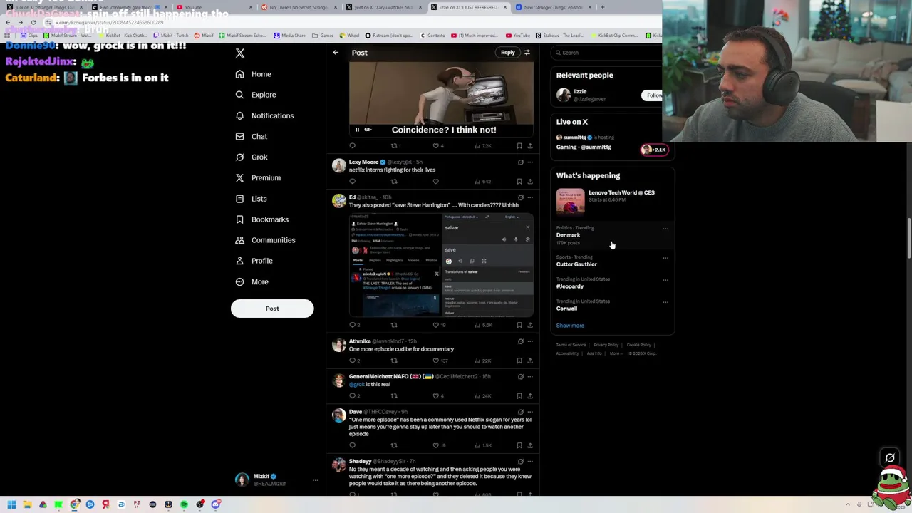The height and width of the screenshot is (513, 912).
Task: Repost Athmika's reply
Action: tap(394, 361)
